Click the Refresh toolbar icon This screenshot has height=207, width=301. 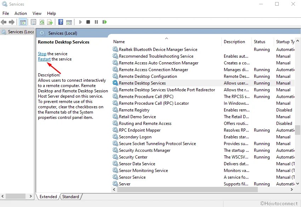click(x=42, y=22)
